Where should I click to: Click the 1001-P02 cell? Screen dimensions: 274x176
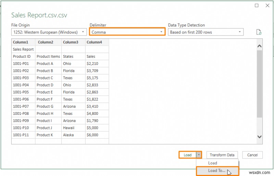[x=23, y=71]
